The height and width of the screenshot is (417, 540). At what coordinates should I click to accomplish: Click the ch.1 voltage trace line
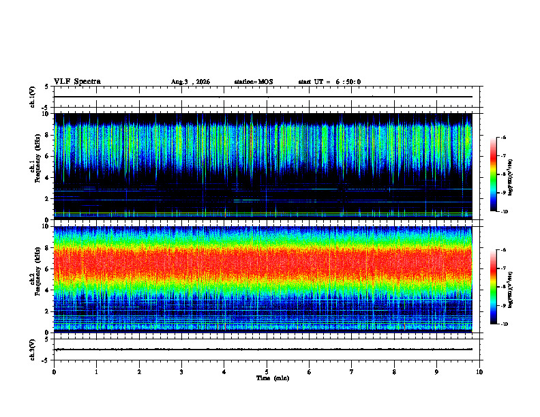click(x=263, y=97)
